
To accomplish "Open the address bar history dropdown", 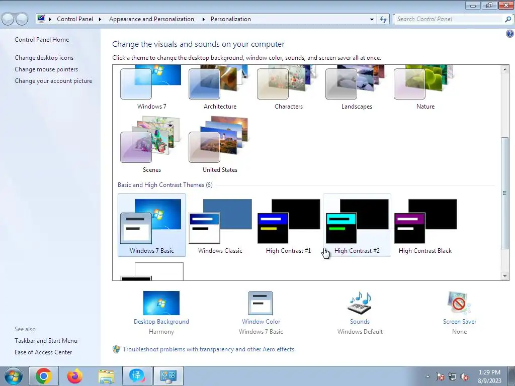I will [372, 20].
